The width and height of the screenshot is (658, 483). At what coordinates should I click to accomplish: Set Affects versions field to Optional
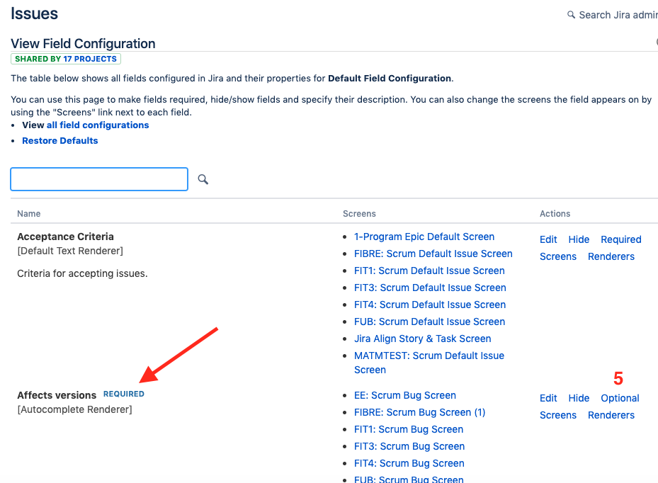pyautogui.click(x=620, y=398)
